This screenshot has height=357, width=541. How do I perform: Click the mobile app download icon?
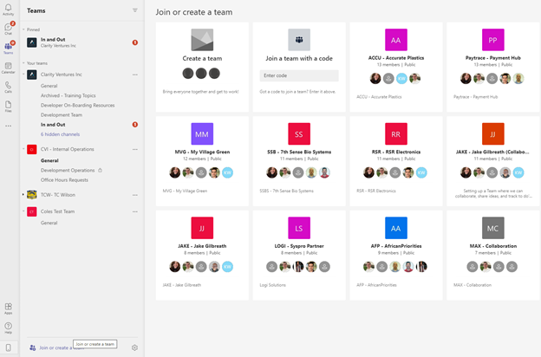(x=9, y=347)
